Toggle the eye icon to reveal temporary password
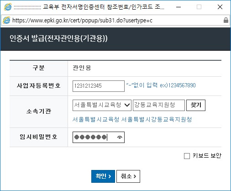This screenshot has width=231, height=191. click(x=120, y=138)
